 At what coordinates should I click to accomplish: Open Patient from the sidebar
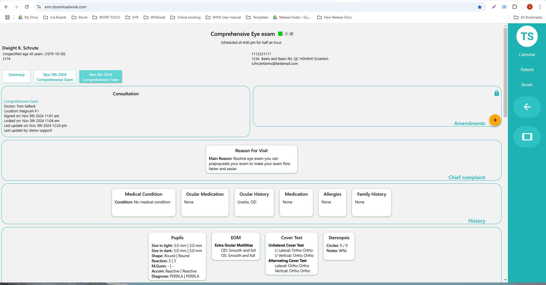(527, 70)
